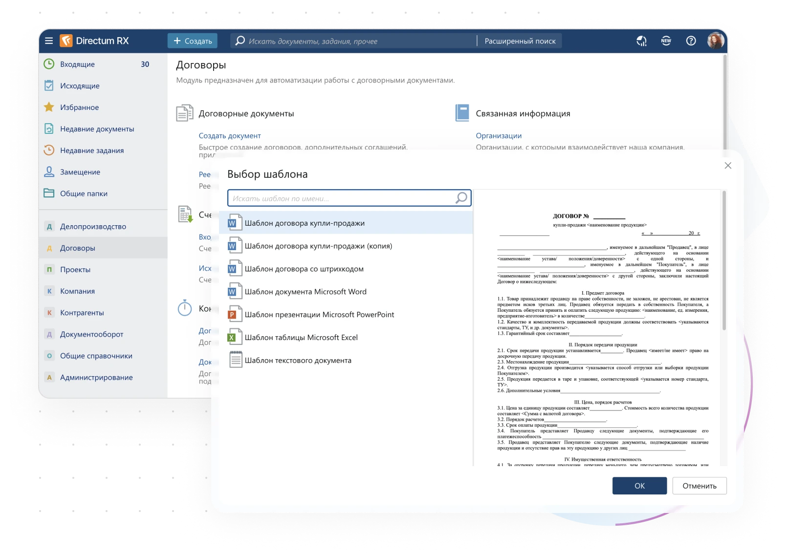Click the headset support icon
This screenshot has width=786, height=557.
[x=641, y=41]
